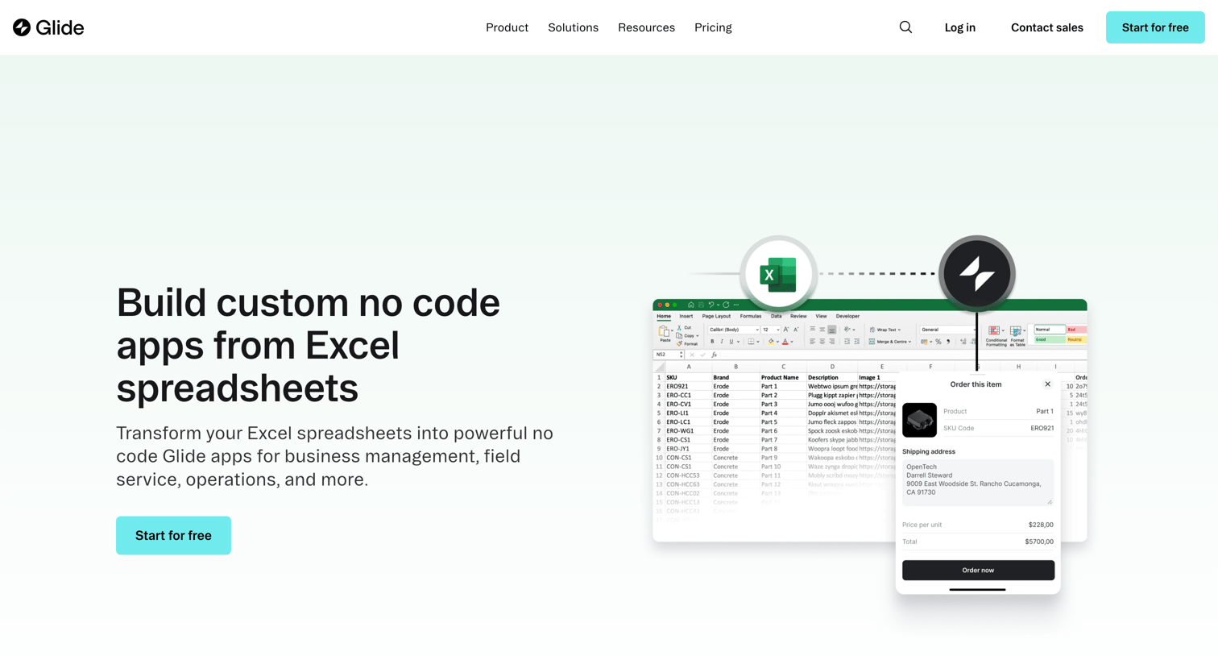Image resolution: width=1218 pixels, height=656 pixels.
Task: Click the Bold icon in Excel ribbon
Action: click(712, 342)
